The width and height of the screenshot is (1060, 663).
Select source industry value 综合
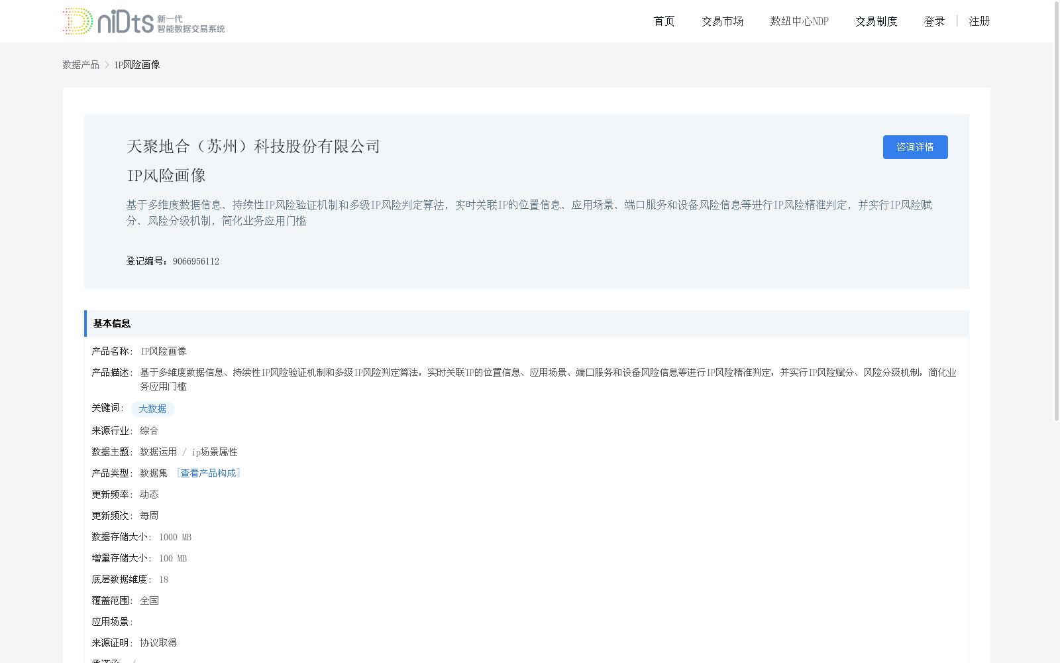click(149, 430)
